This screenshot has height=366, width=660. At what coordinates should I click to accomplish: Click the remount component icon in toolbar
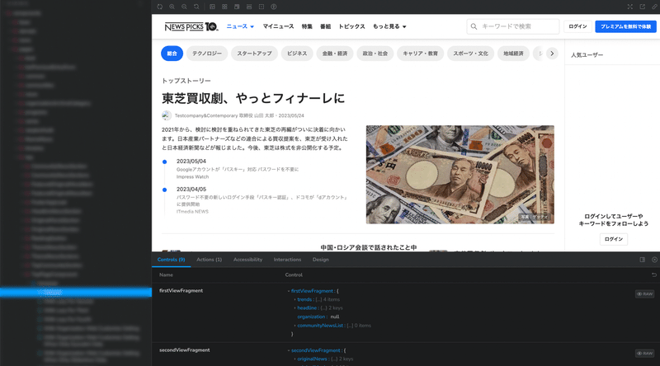(x=159, y=7)
